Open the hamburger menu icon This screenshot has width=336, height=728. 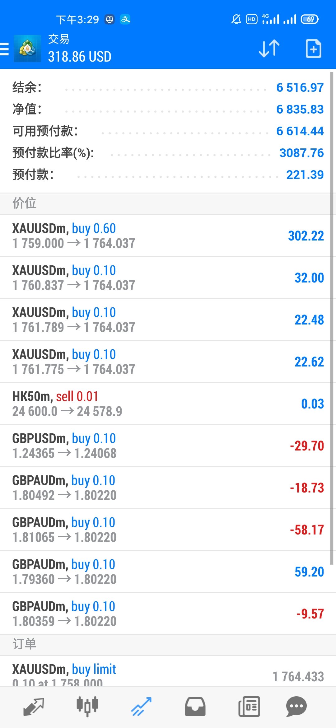point(4,49)
